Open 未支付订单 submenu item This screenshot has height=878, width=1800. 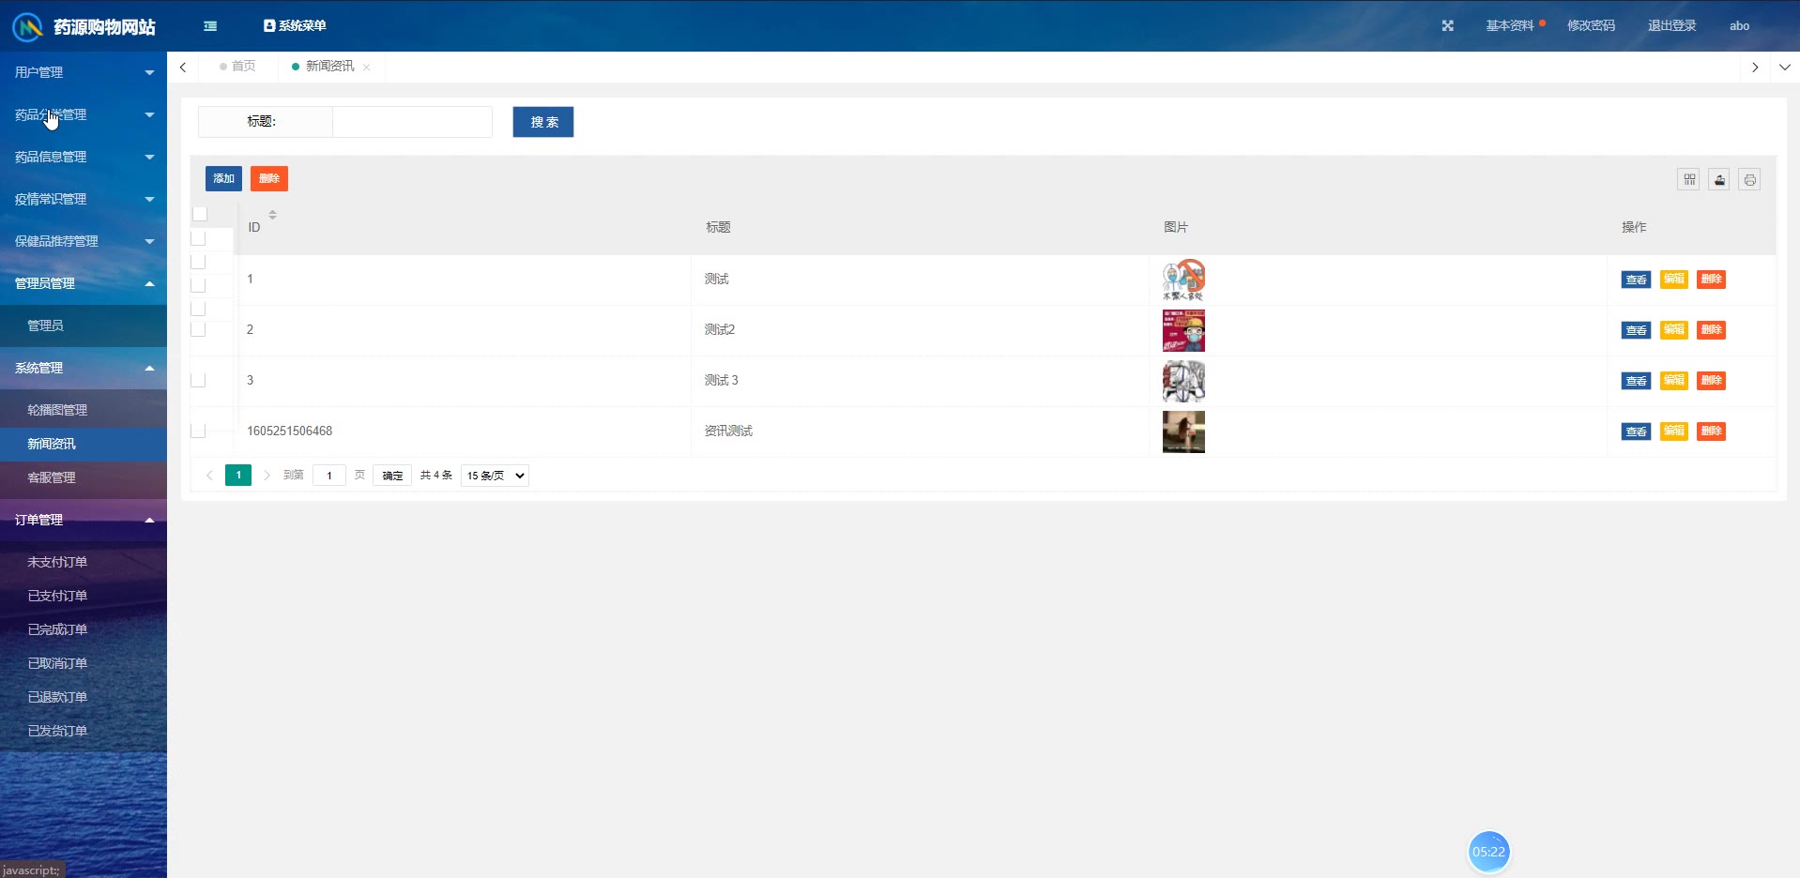pos(84,562)
